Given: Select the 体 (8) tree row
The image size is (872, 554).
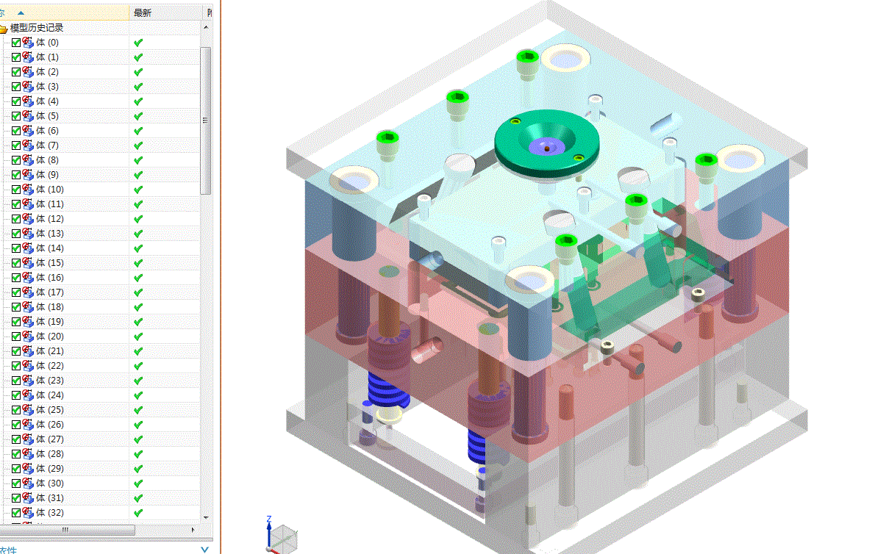Looking at the screenshot, I should 100,160.
